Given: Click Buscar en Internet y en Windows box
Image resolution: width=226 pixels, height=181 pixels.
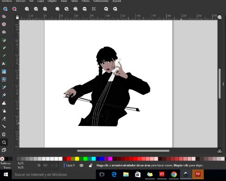Looking at the screenshot, I should 54,175.
